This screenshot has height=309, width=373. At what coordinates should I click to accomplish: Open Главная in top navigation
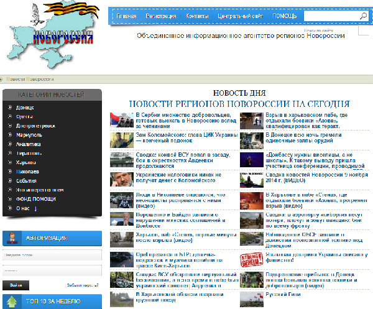(x=126, y=16)
